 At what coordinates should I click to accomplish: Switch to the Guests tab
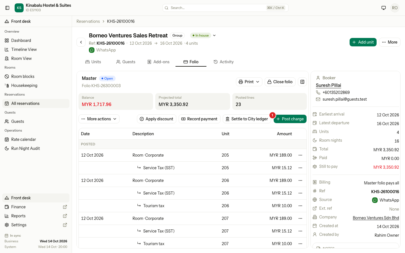pos(126,62)
